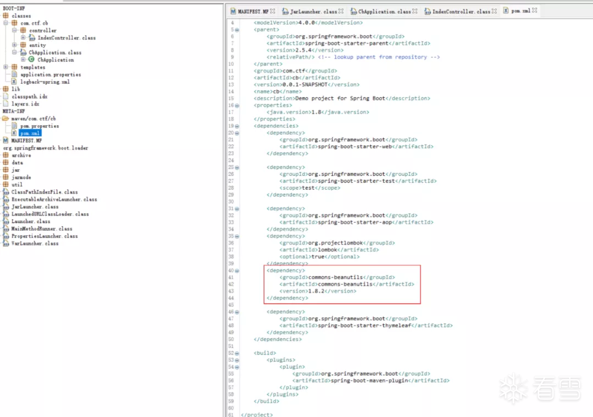Fold the properties element at line 16

pyautogui.click(x=237, y=105)
